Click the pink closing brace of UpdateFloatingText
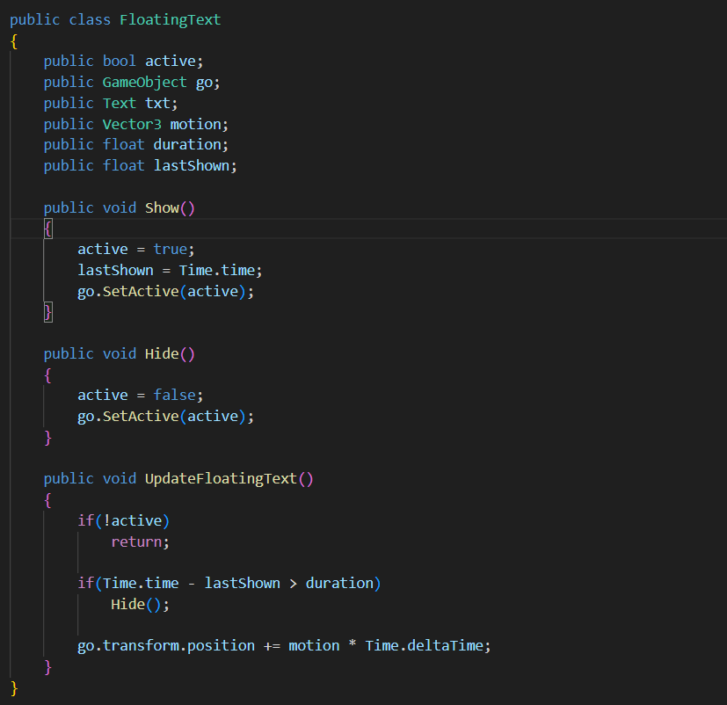Screen dimensions: 727x705 pos(47,667)
